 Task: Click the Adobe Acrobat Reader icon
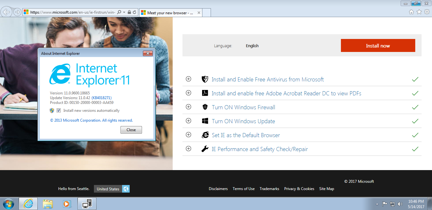click(205, 93)
